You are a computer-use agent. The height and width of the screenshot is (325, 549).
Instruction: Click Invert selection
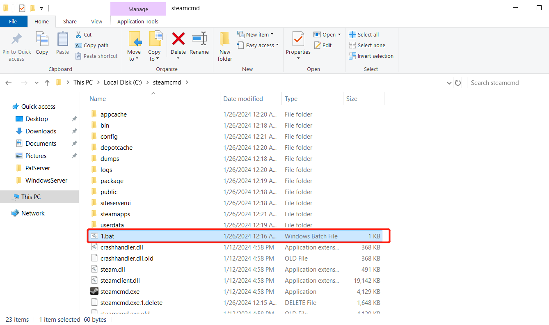click(x=371, y=56)
